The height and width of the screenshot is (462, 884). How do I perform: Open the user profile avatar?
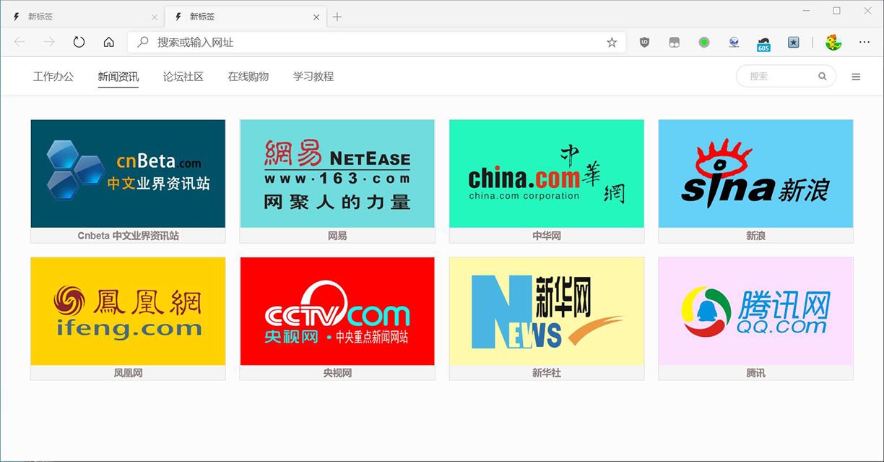pyautogui.click(x=833, y=42)
